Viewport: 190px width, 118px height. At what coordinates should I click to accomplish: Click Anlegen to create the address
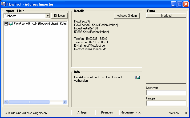click(83, 112)
